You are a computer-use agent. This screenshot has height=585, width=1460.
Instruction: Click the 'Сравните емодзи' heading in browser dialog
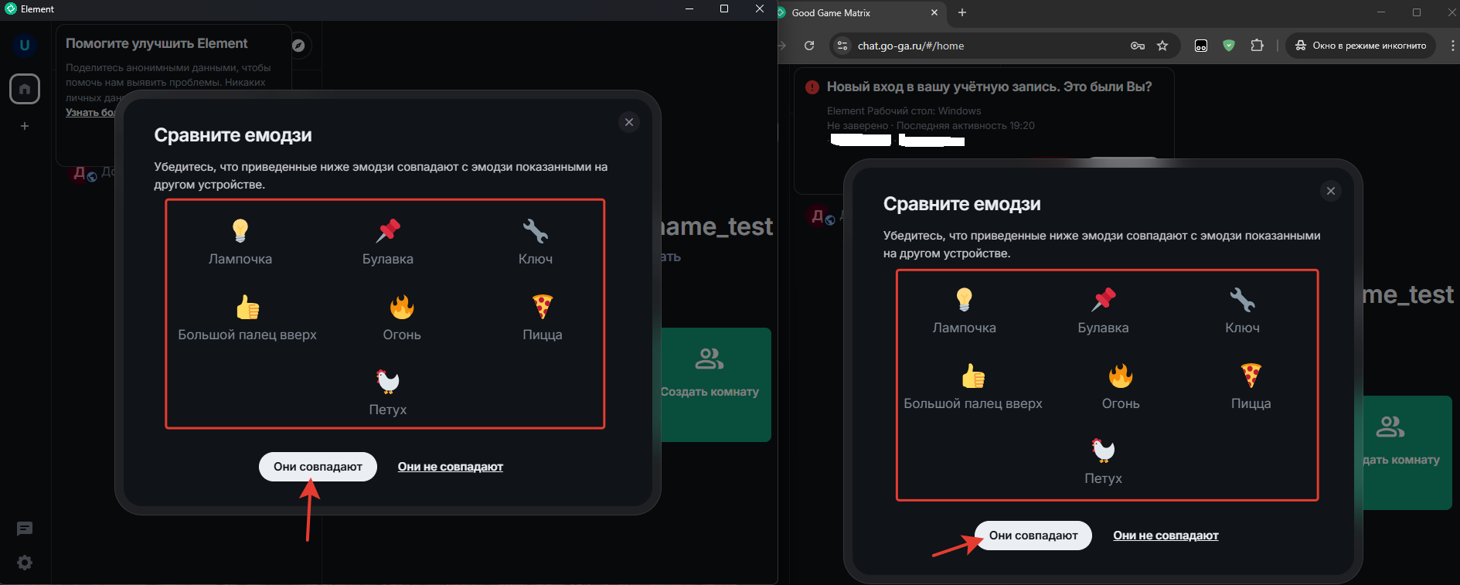click(x=962, y=204)
